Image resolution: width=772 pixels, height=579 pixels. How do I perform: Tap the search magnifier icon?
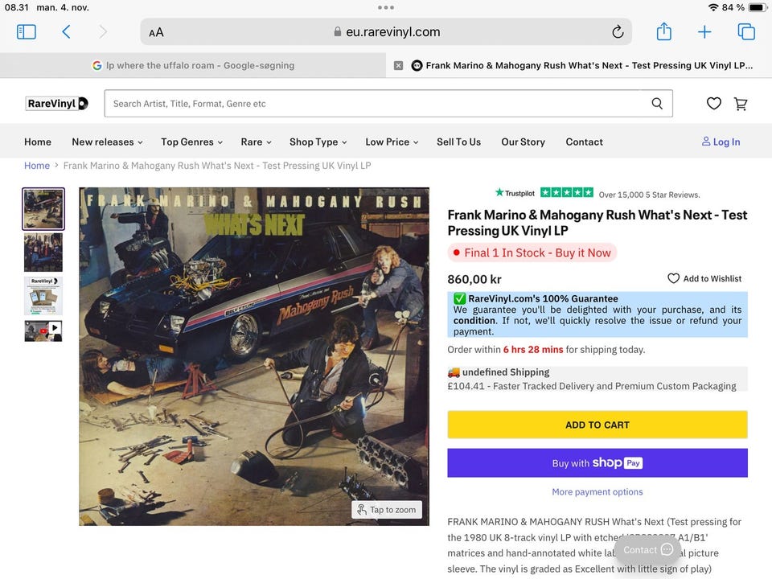coord(657,104)
